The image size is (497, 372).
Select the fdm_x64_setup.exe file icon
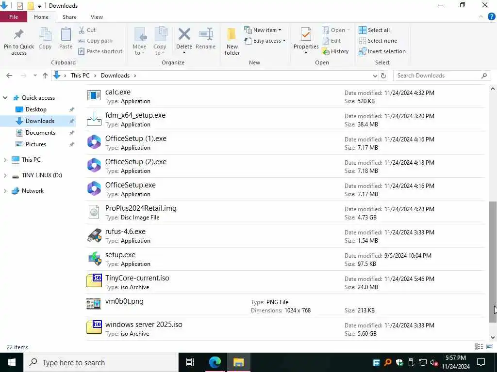tap(94, 119)
